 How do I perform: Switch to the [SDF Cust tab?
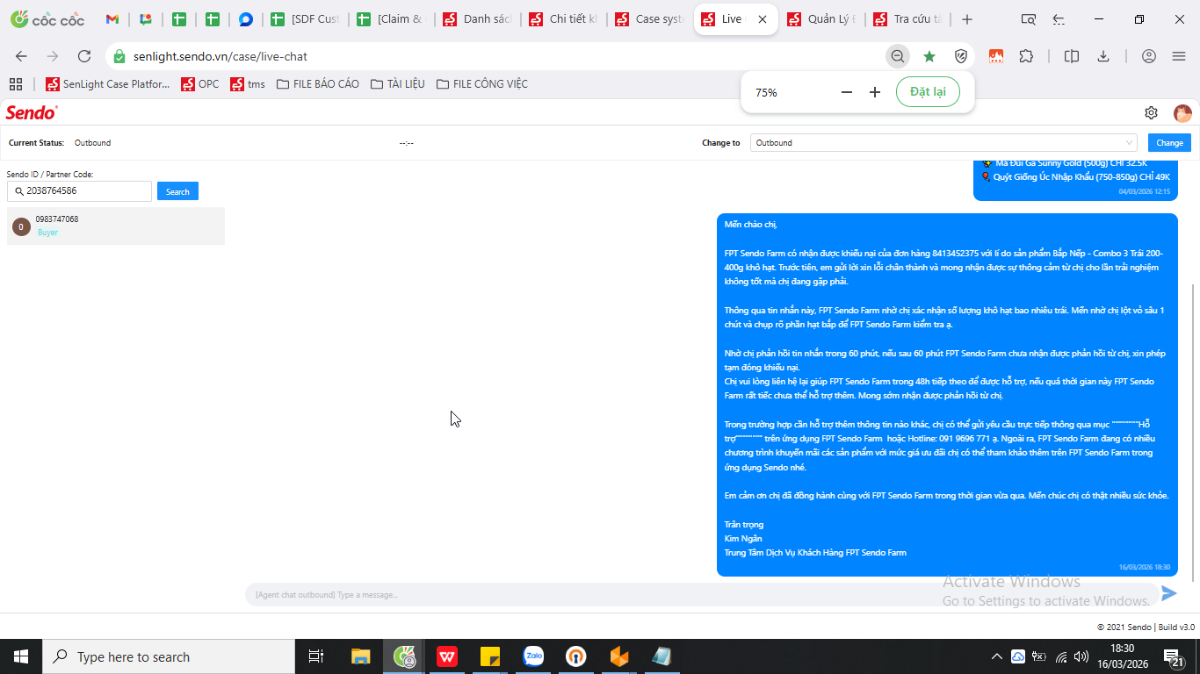[303, 19]
